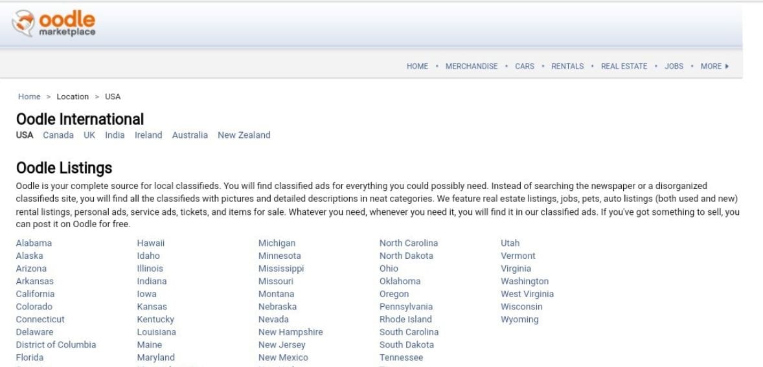Open New Hampshire listings

point(291,332)
